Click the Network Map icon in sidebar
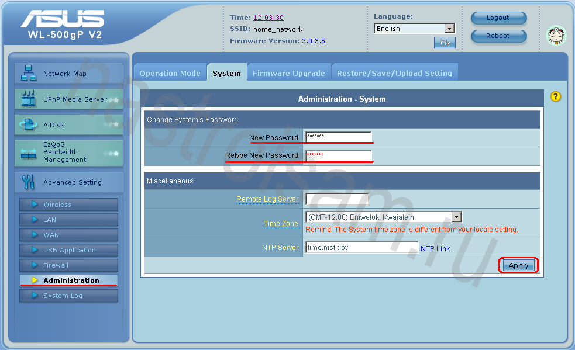Image resolution: width=575 pixels, height=350 pixels. [x=28, y=74]
